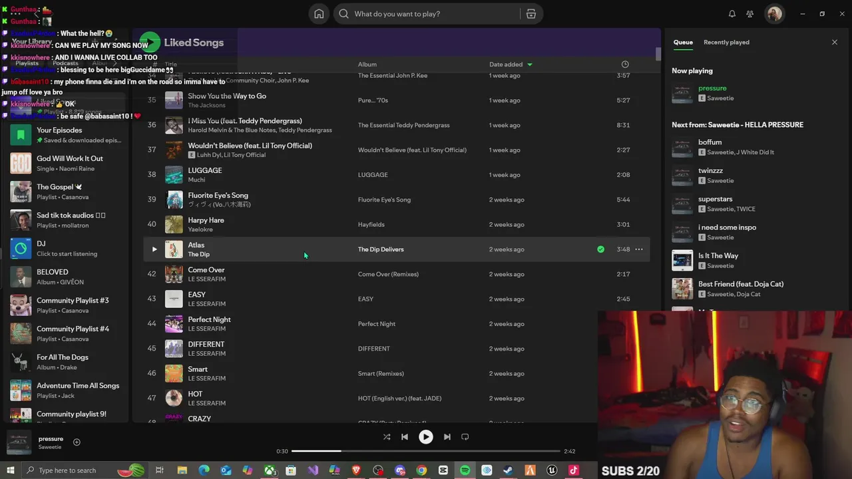Open now-playing cover art in the bottom bar
The height and width of the screenshot is (479, 852).
tap(19, 442)
